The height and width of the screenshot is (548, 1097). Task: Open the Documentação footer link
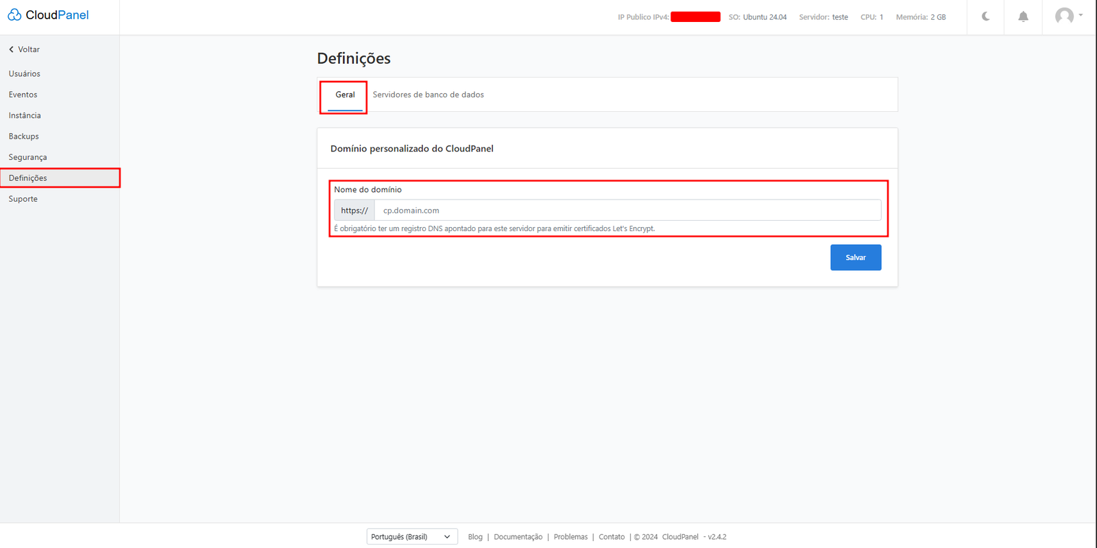pyautogui.click(x=518, y=537)
